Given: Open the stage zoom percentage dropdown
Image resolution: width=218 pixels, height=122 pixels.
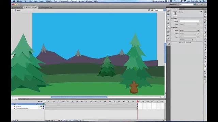Looking at the screenshot, I should click(x=165, y=10).
